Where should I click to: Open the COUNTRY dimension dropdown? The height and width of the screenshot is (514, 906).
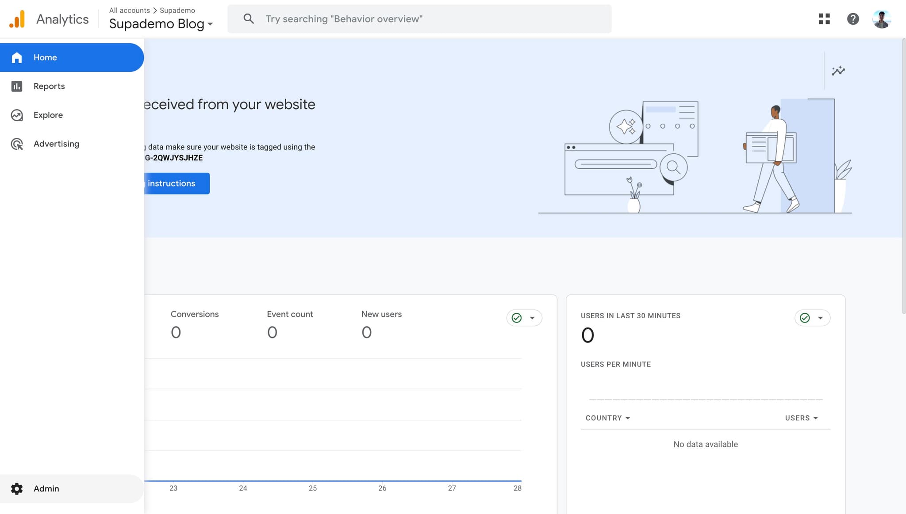(607, 418)
